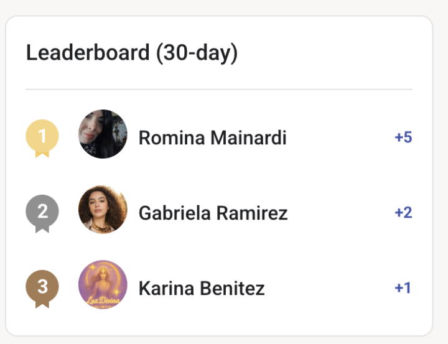Click the silver second-place medal badge
Image resolution: width=448 pixels, height=344 pixels.
[42, 214]
